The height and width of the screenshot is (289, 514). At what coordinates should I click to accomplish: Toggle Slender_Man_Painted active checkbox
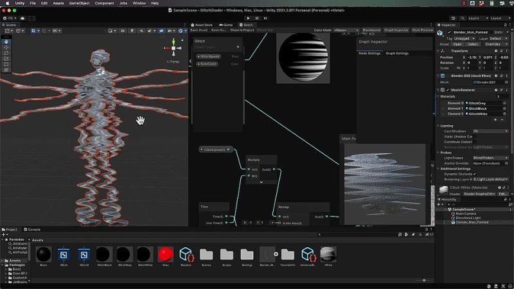(449, 32)
